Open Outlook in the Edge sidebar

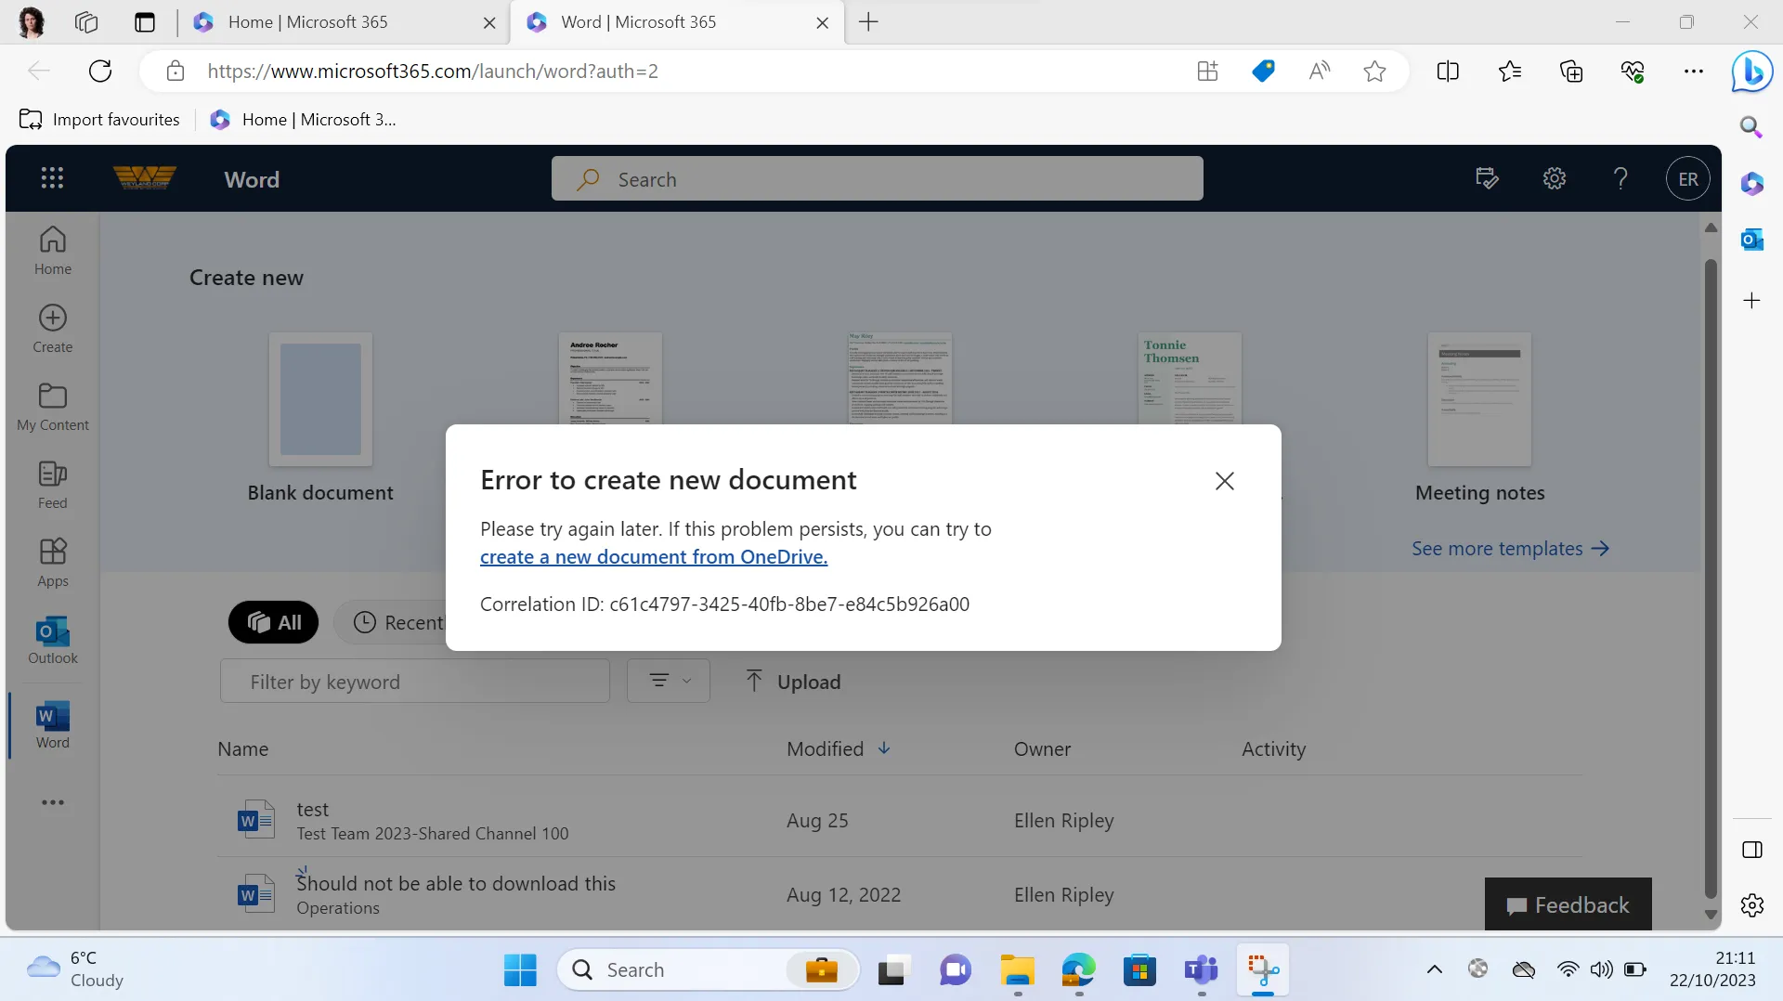click(1751, 240)
